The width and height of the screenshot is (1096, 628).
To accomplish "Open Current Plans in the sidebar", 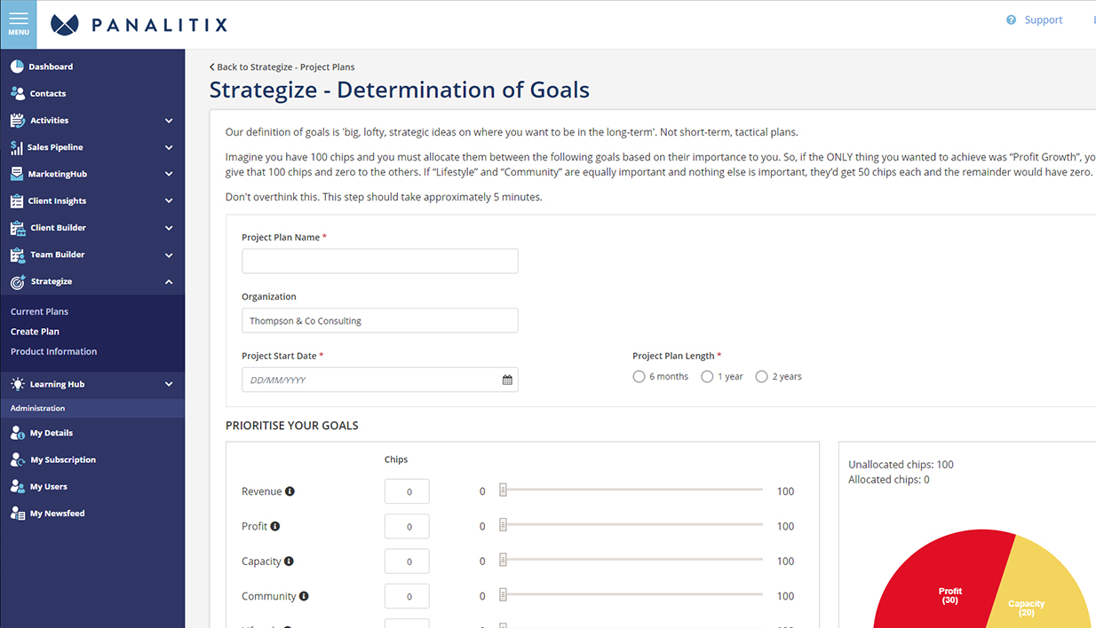I will [39, 311].
